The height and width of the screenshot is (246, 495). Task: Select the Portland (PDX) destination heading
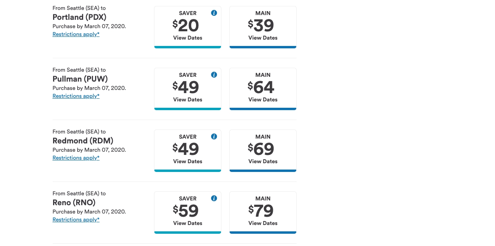pyautogui.click(x=80, y=17)
